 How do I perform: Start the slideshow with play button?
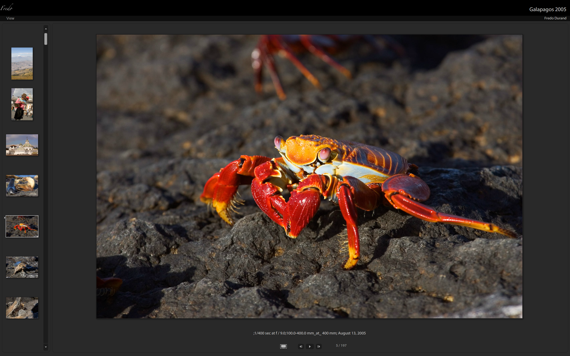click(x=310, y=346)
